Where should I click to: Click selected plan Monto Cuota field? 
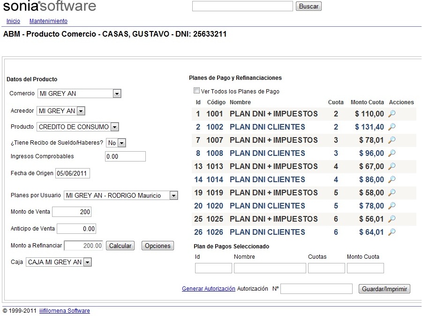(365, 268)
